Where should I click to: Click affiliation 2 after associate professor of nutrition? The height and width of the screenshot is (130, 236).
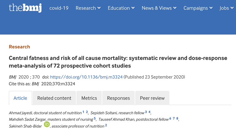click(x=106, y=125)
